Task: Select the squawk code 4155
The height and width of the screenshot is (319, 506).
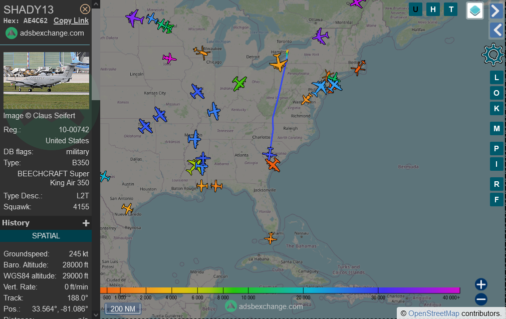Action: pyautogui.click(x=81, y=207)
